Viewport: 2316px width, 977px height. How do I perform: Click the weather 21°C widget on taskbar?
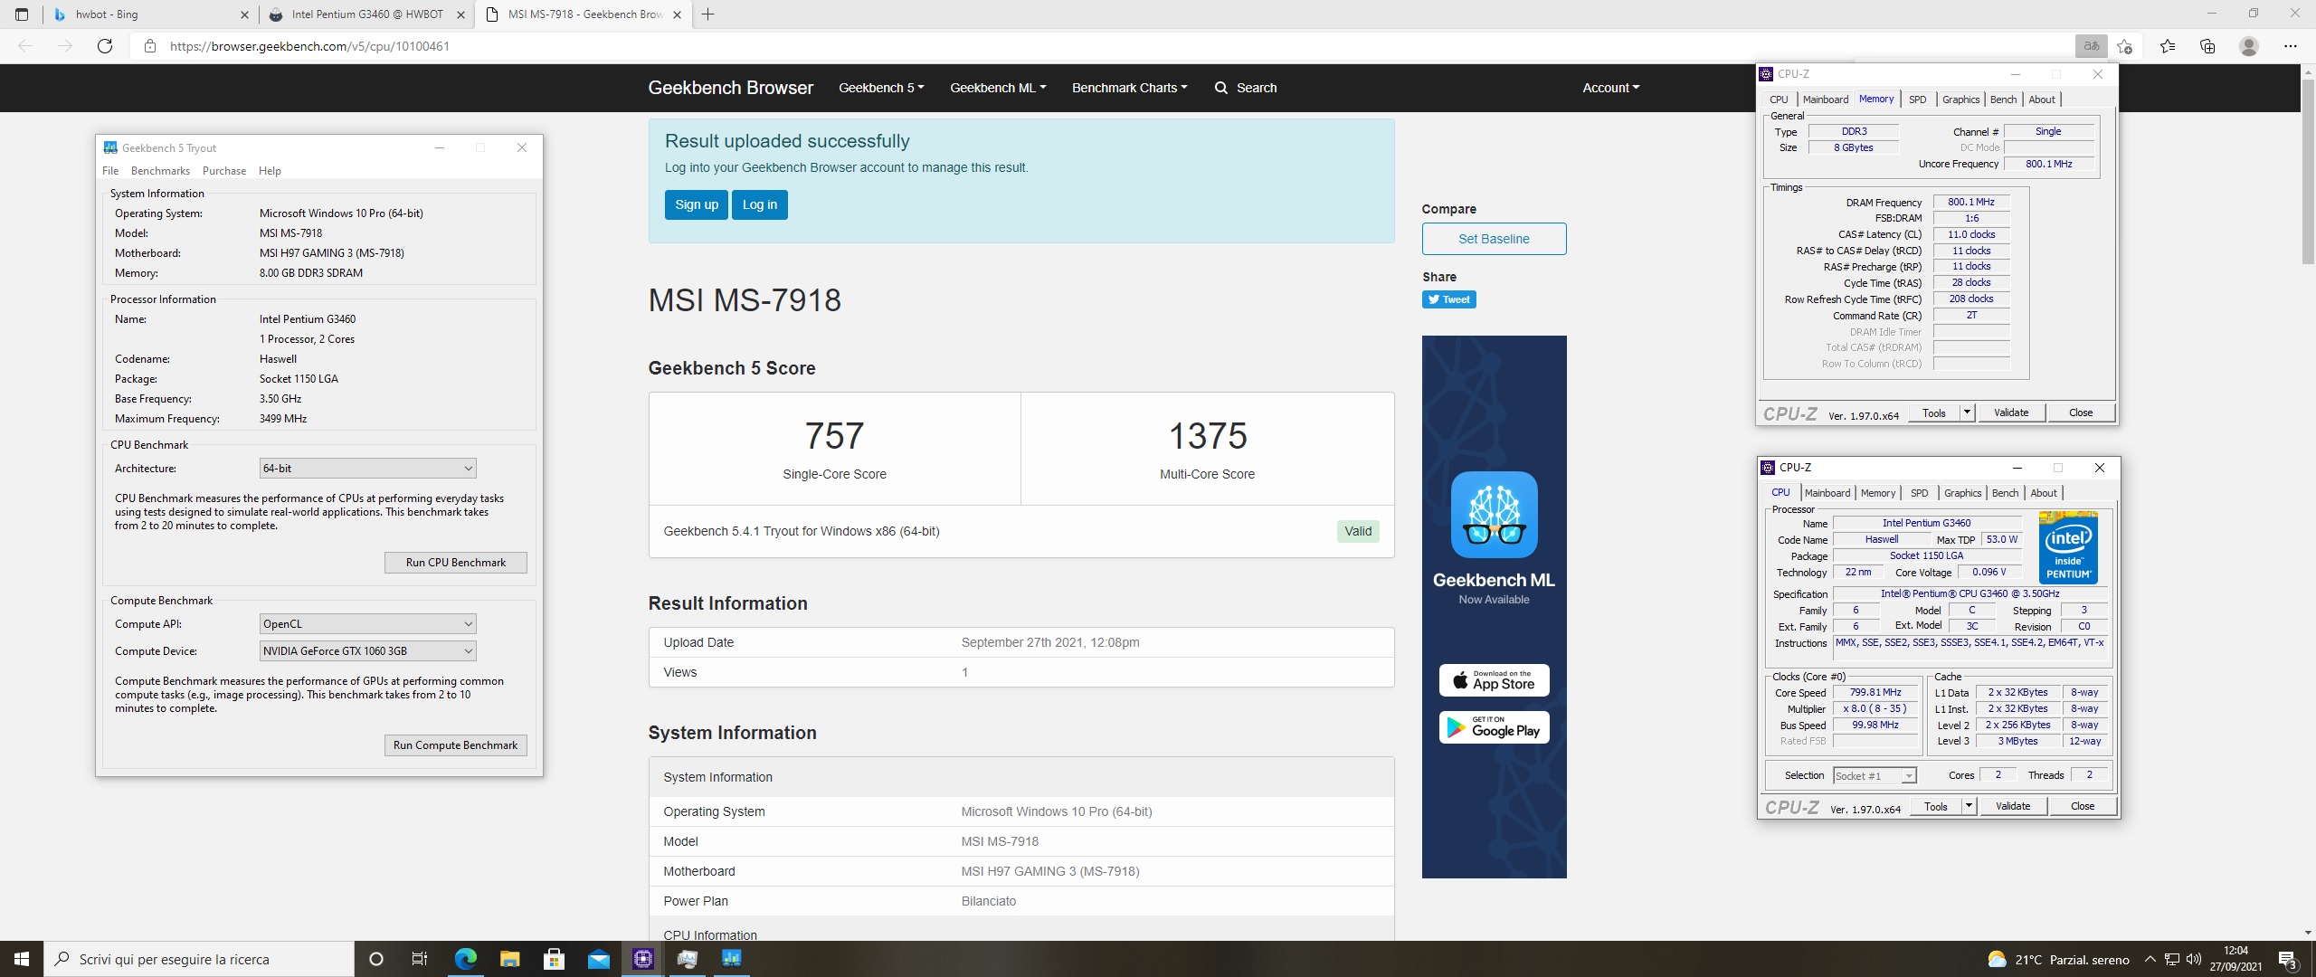coord(2058,959)
